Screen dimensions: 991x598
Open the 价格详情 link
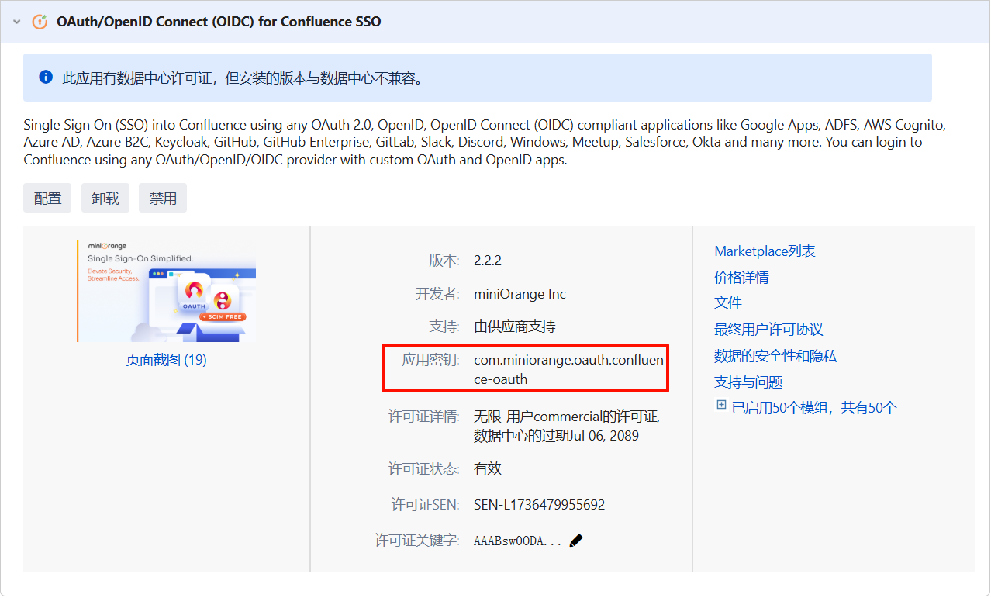click(x=741, y=278)
